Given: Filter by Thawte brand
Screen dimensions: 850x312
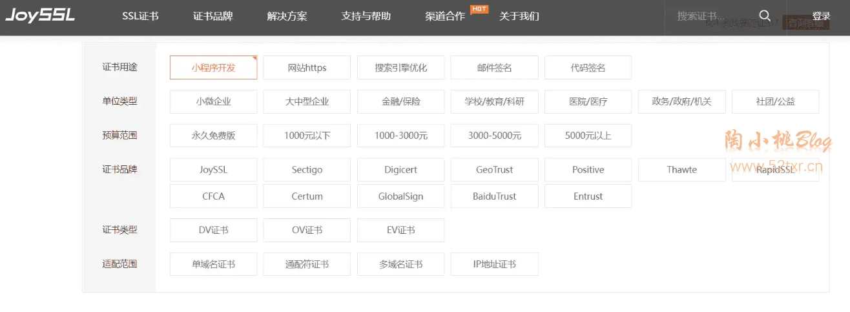Looking at the screenshot, I should [681, 170].
